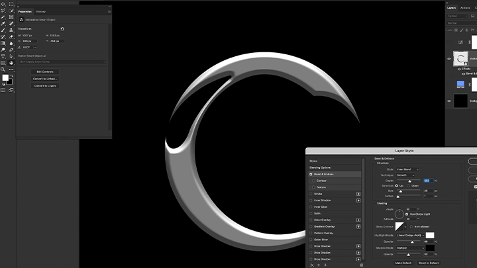Select the Brush tool

[x=3, y=30]
